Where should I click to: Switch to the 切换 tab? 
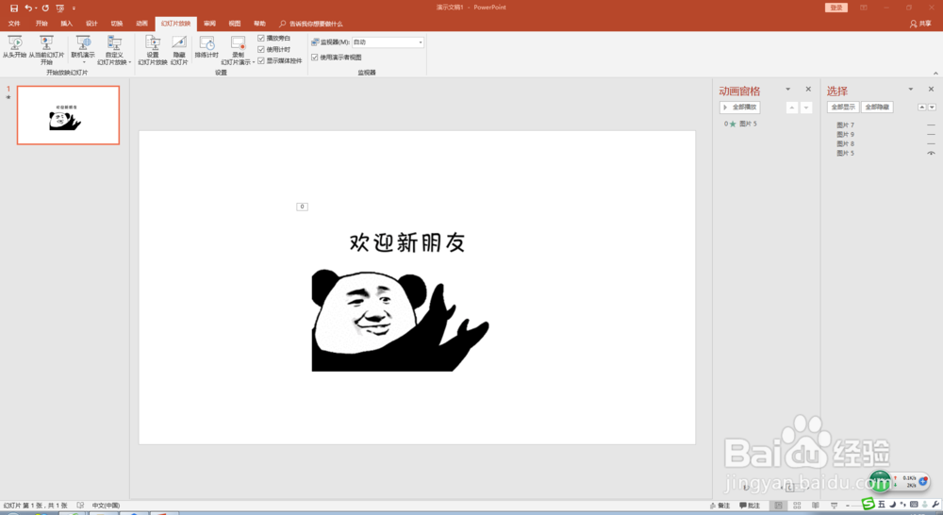[117, 24]
